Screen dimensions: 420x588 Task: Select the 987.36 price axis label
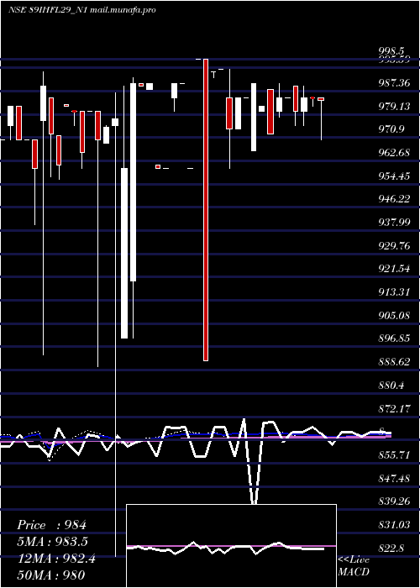[394, 83]
